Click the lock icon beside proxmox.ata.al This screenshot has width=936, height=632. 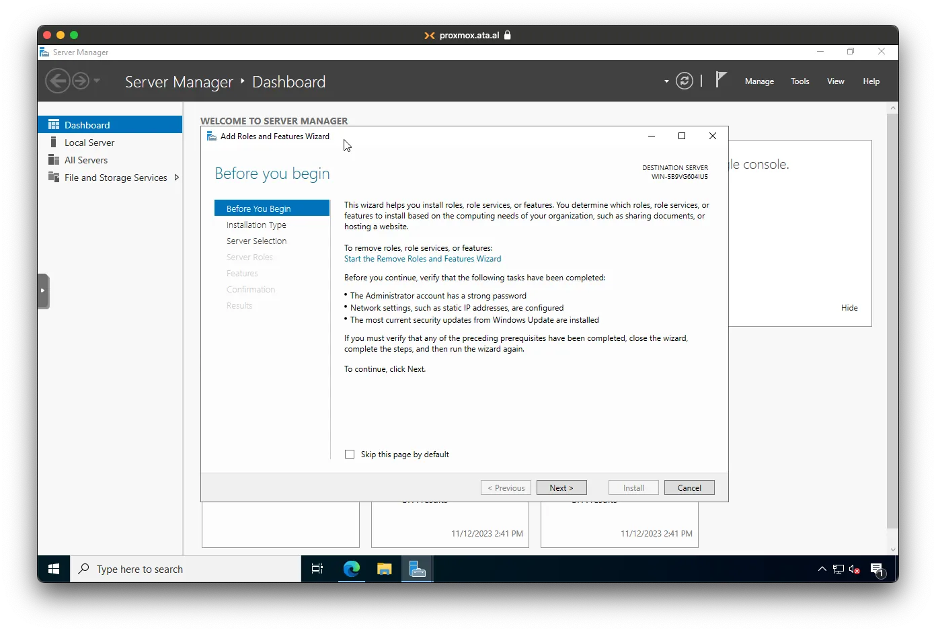click(x=508, y=35)
